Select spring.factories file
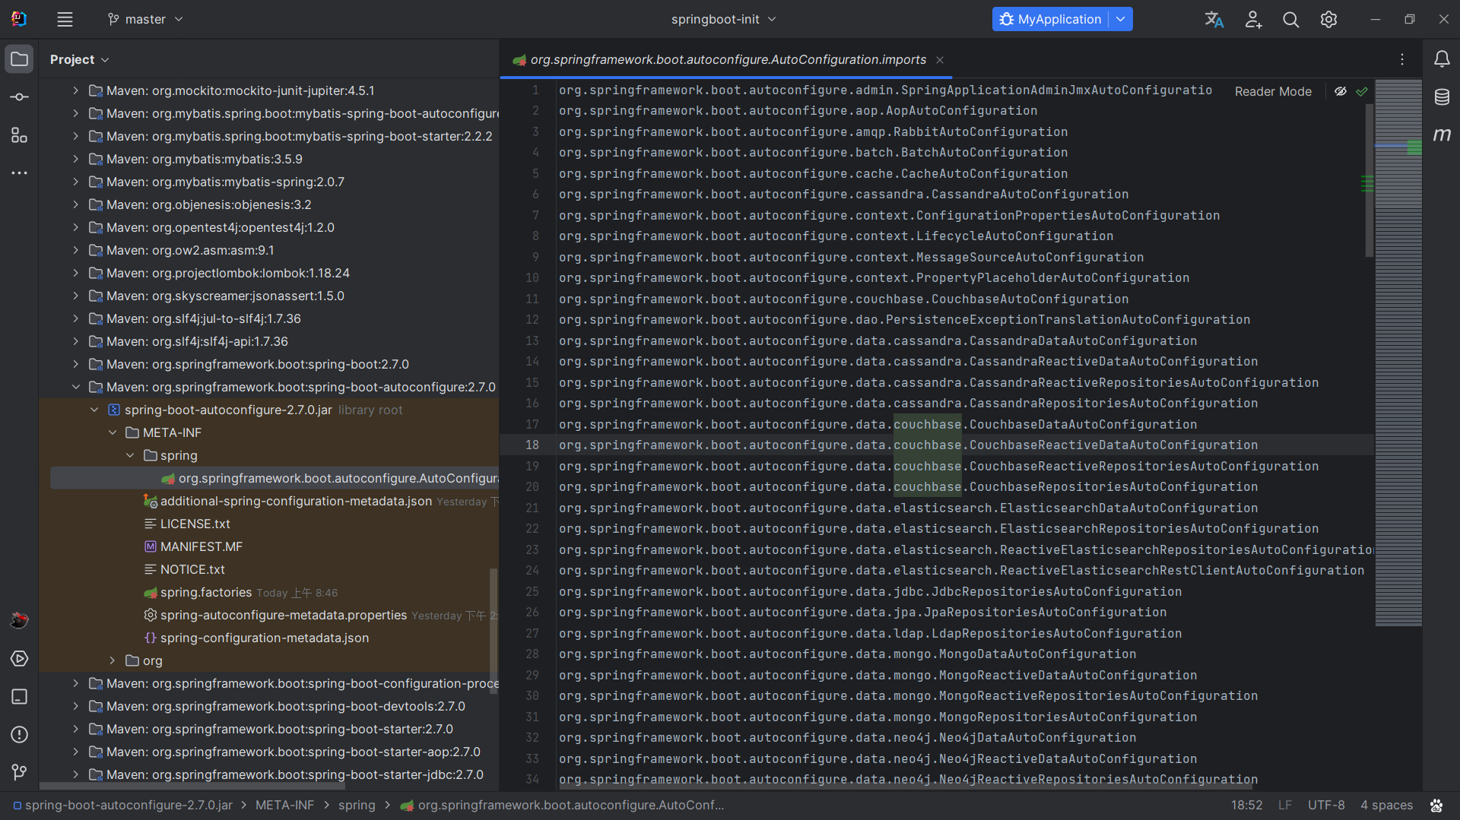 [205, 592]
